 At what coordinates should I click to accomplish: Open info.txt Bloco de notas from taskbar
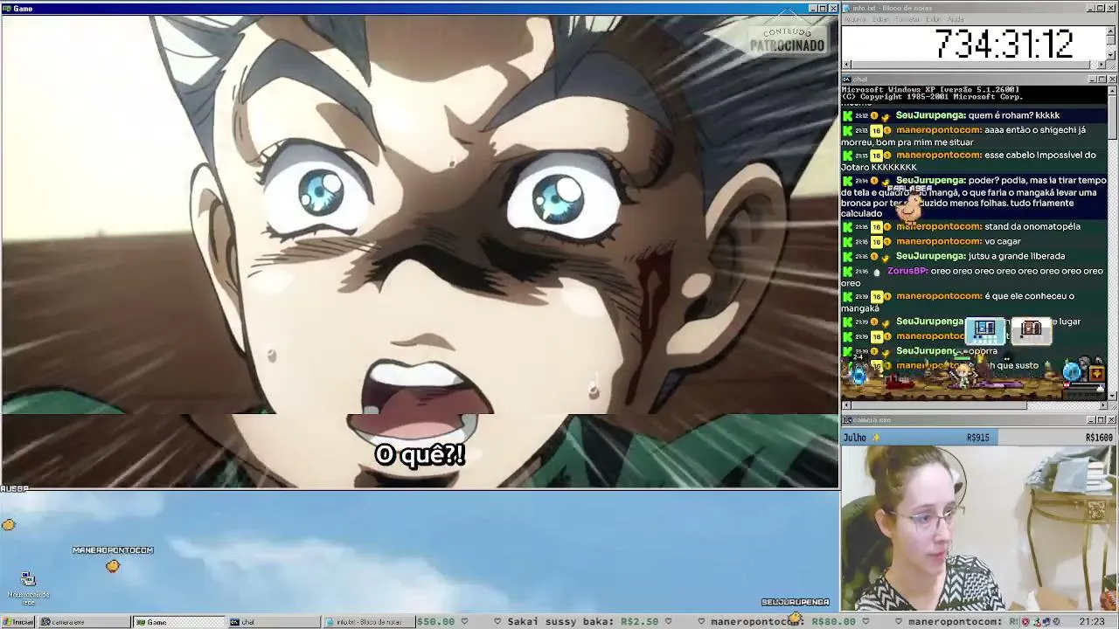pos(368,622)
